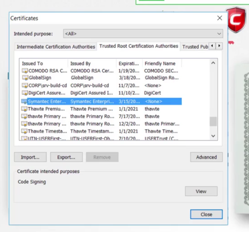Viewport: 249px width, 232px height.
Task: Open the Advanced options button
Action: pos(206,157)
